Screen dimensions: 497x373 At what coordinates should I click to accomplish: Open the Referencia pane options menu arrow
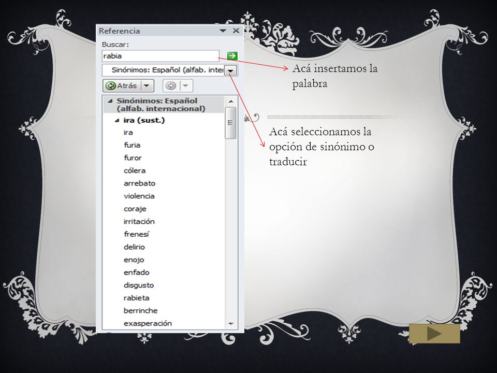pyautogui.click(x=223, y=31)
